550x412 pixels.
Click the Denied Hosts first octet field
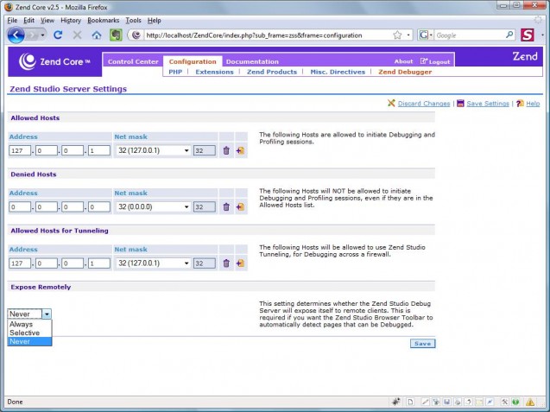(x=20, y=206)
